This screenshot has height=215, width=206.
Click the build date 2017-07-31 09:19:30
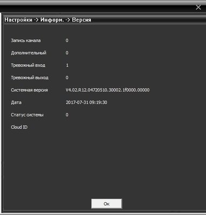tap(87, 103)
